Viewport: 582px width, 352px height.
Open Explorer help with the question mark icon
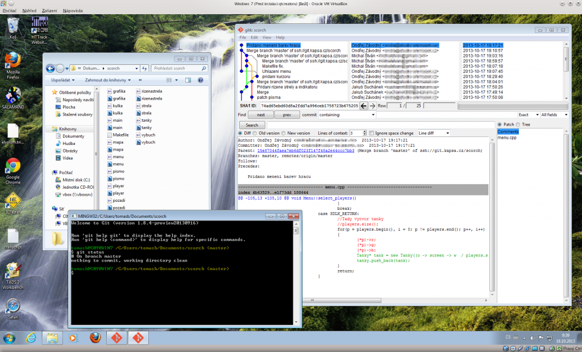tap(201, 80)
